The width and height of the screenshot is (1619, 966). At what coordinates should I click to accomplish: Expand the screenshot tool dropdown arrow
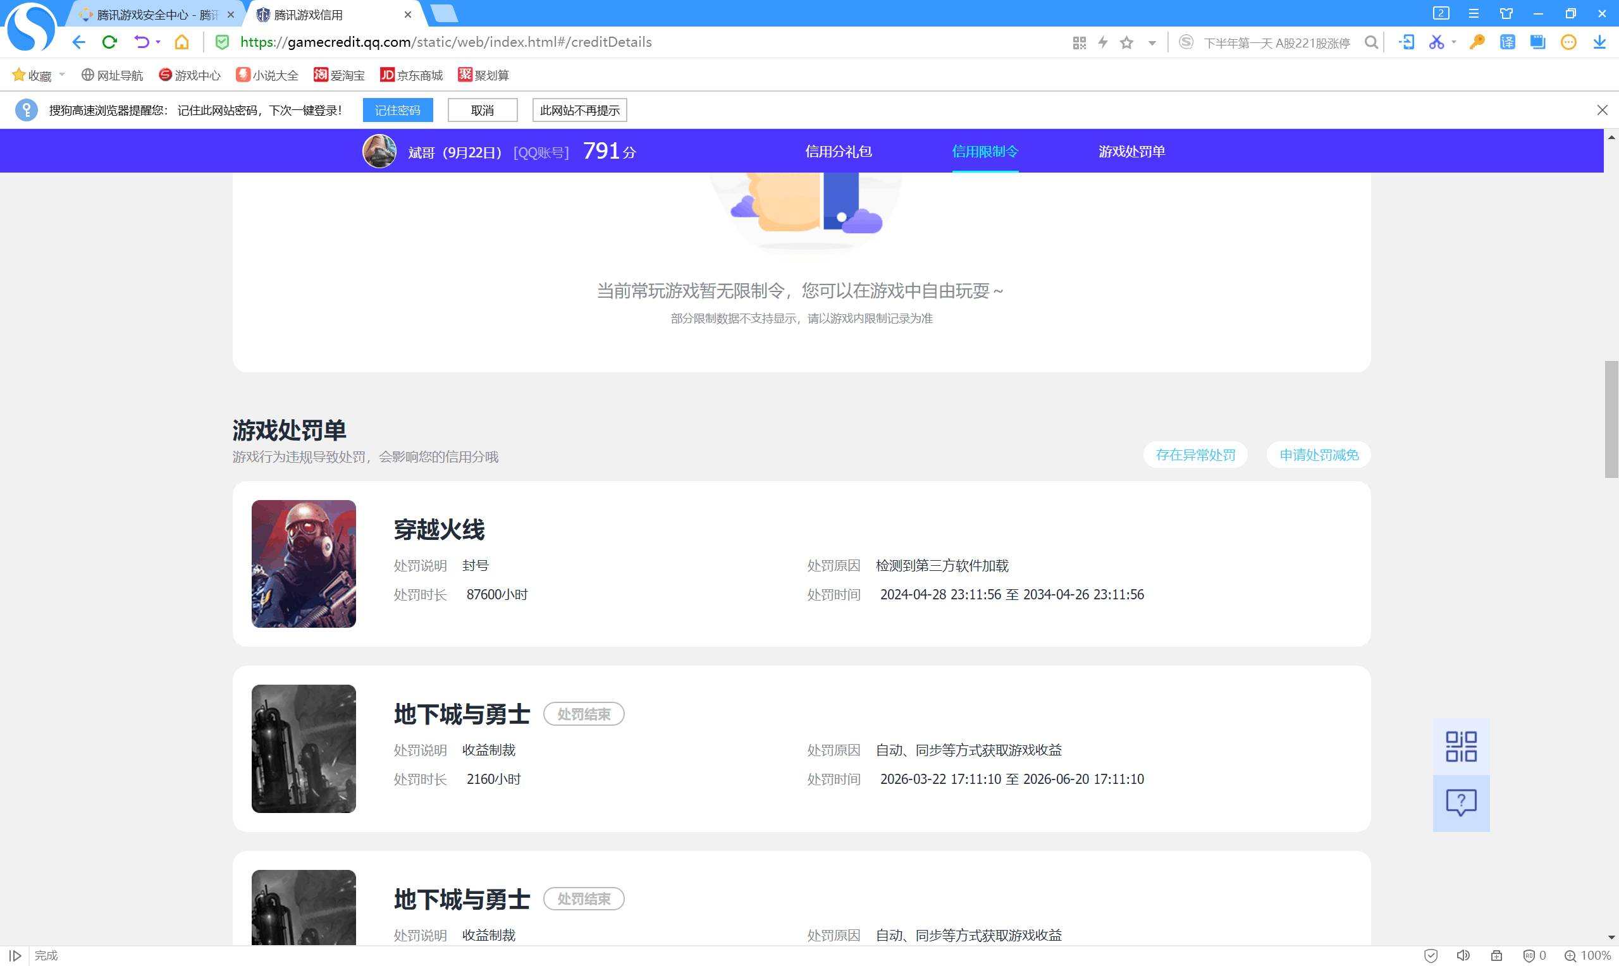[1454, 42]
